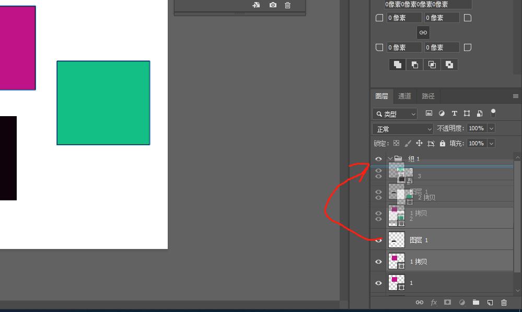Filter layers by text type icon
522x312 pixels.
(x=454, y=114)
